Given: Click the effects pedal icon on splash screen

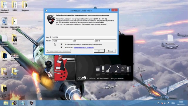Looking at the screenshot, I should click(103, 69).
